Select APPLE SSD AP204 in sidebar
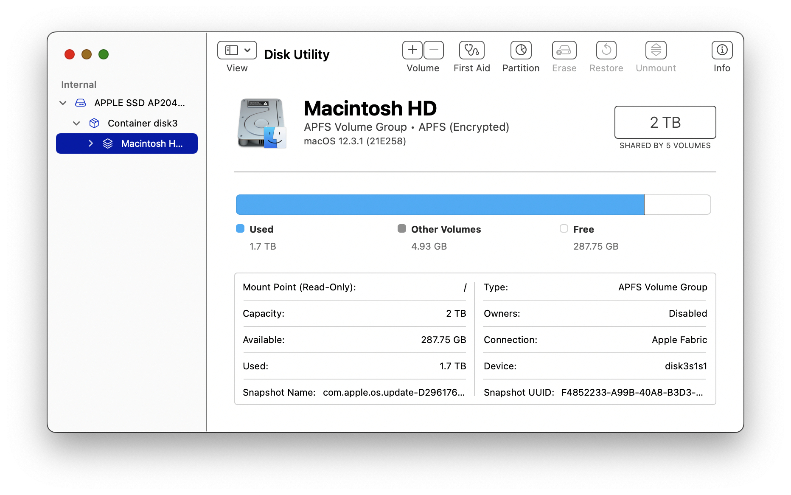791x495 pixels. coord(127,103)
